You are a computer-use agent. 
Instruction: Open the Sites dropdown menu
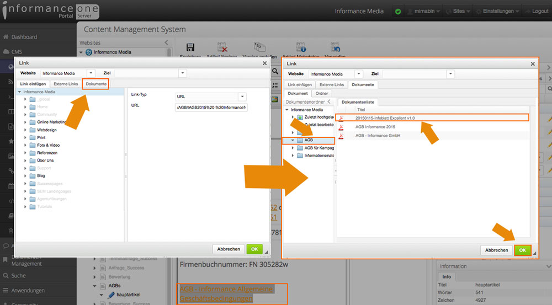point(458,11)
